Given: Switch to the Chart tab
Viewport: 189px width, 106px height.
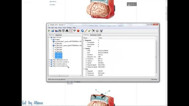Looking at the screenshot, I should [x=99, y=35].
